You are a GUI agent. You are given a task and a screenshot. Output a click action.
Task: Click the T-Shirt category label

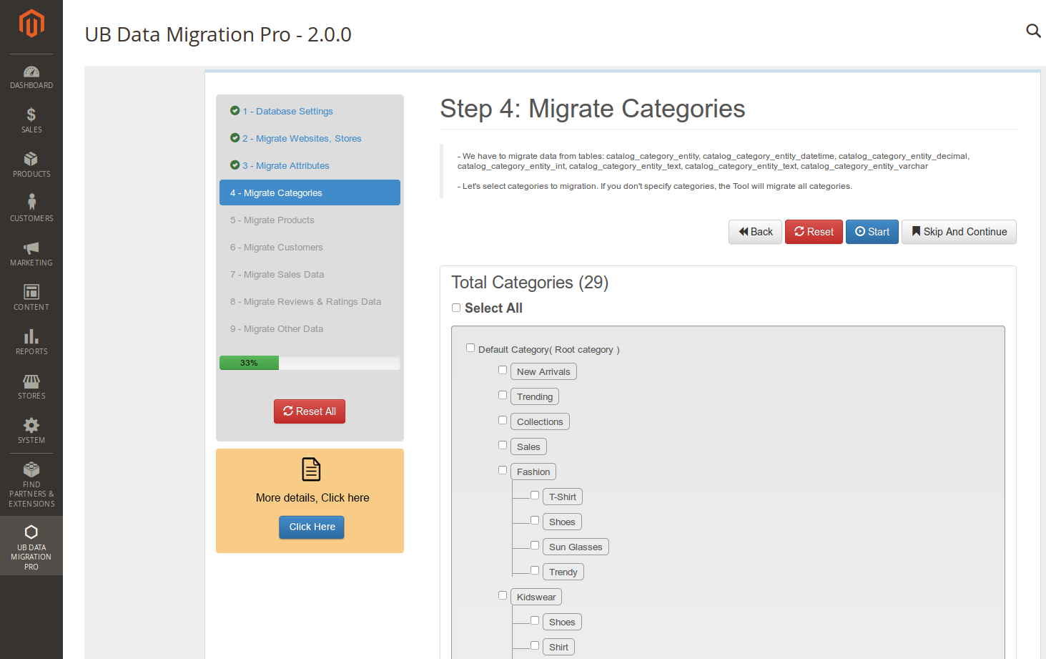coord(563,497)
